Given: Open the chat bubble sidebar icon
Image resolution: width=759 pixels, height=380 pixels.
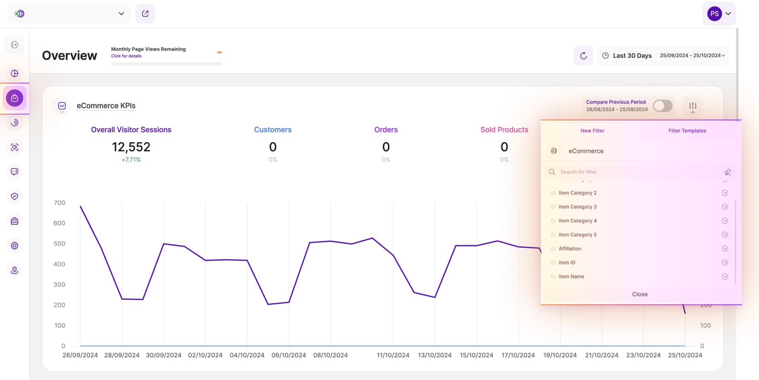Looking at the screenshot, I should [x=15, y=172].
